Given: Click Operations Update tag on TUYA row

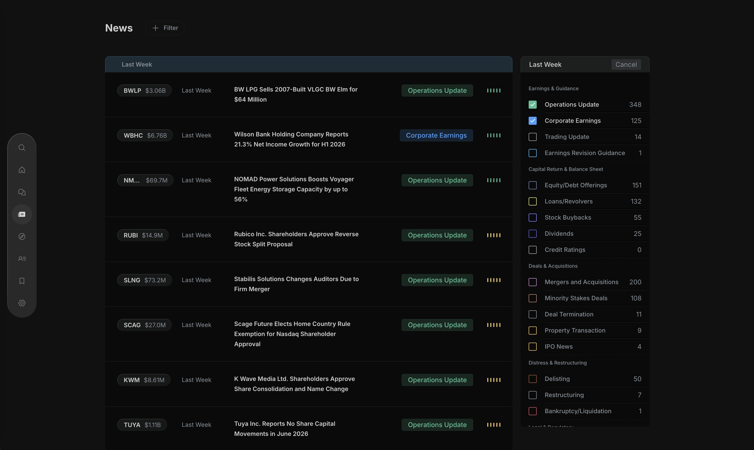Looking at the screenshot, I should 437,425.
